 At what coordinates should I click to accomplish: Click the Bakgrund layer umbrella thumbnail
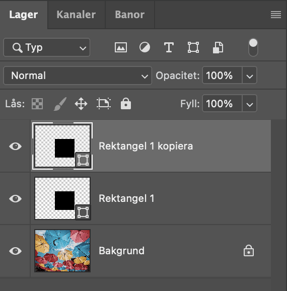tap(62, 251)
